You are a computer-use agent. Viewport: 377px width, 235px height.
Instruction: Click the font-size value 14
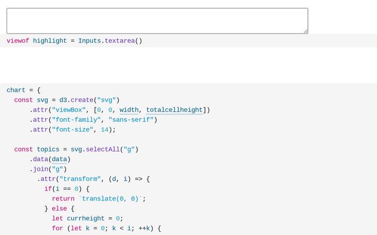pyautogui.click(x=104, y=130)
